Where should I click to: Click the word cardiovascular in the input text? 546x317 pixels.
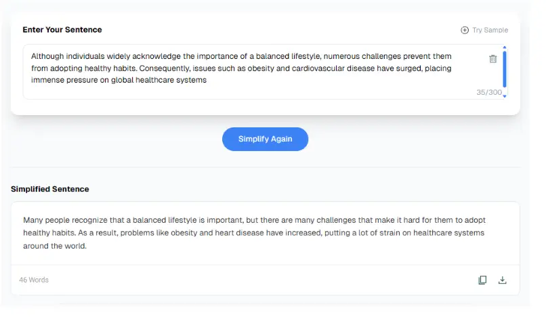[x=324, y=68]
